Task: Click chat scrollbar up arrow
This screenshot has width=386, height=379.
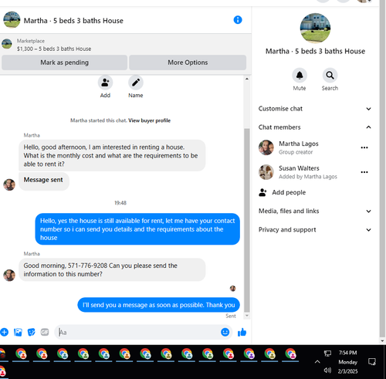Action: [x=247, y=79]
